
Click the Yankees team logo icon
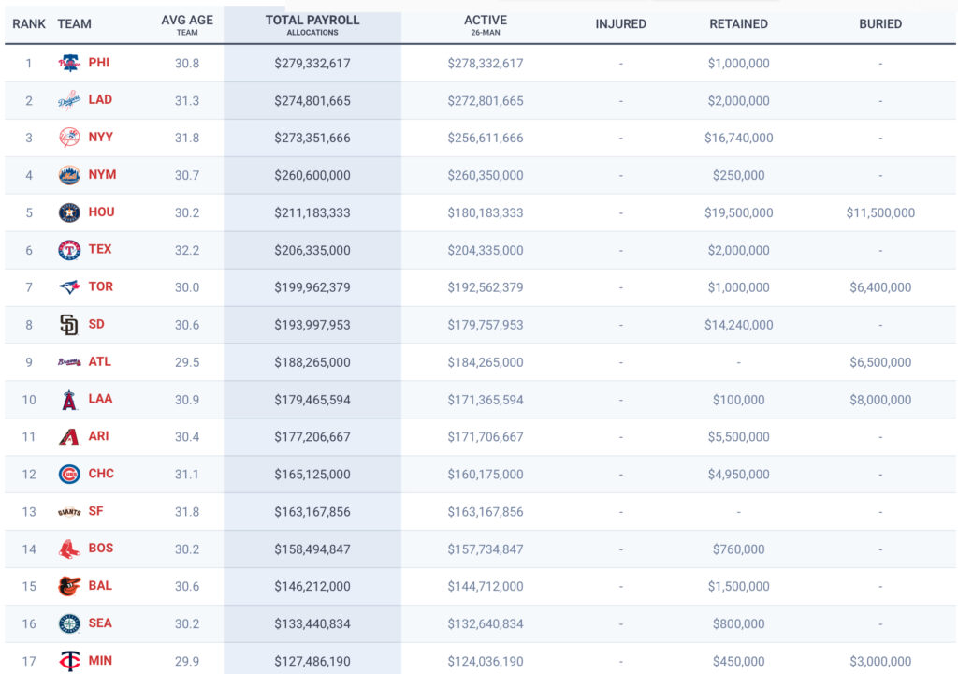69,138
